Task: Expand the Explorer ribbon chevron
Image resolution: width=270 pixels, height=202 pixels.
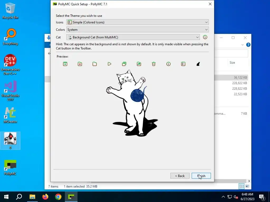Action: 243,45
